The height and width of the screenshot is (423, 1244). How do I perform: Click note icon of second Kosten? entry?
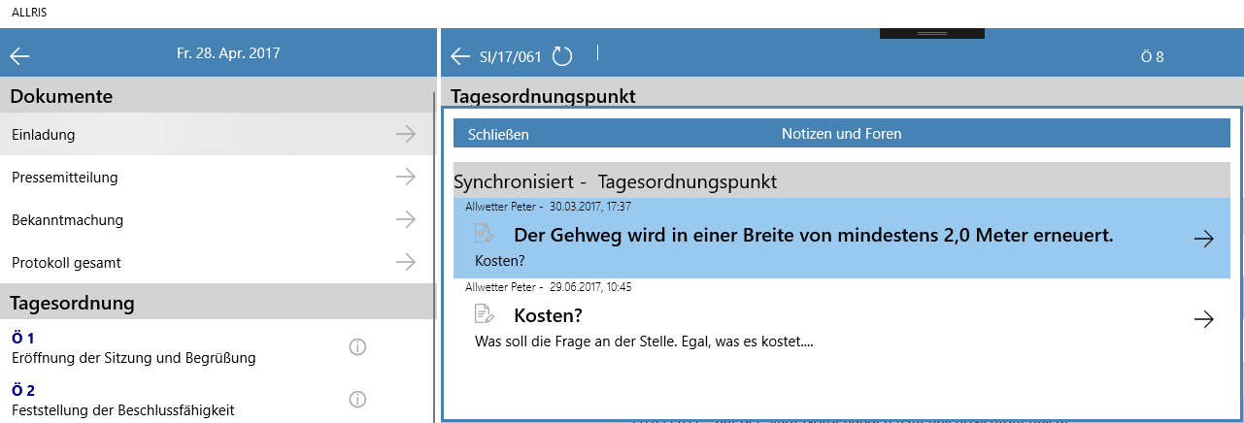click(484, 313)
